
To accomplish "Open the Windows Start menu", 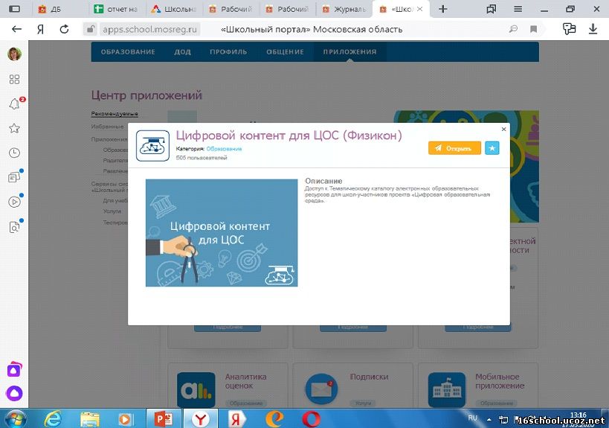I will click(14, 419).
